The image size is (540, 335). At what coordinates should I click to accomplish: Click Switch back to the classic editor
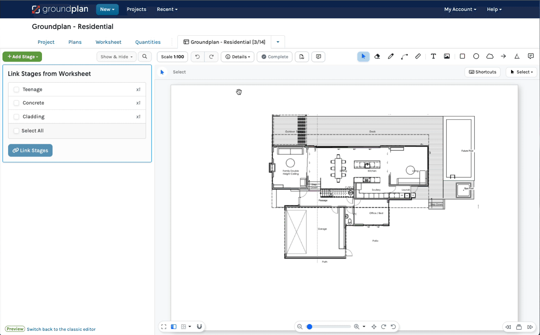(61, 329)
